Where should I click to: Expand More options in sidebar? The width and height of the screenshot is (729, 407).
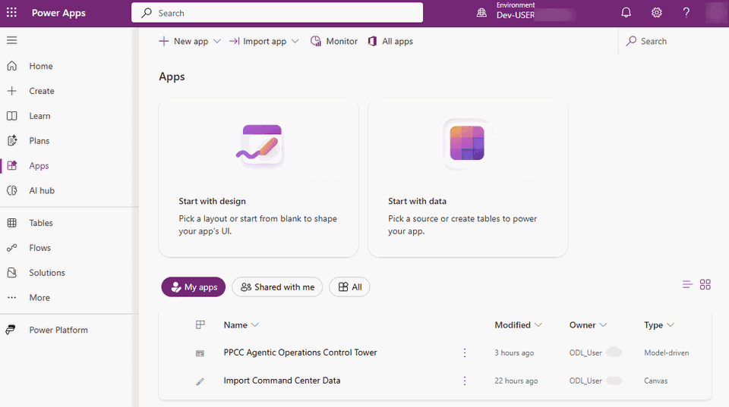39,297
